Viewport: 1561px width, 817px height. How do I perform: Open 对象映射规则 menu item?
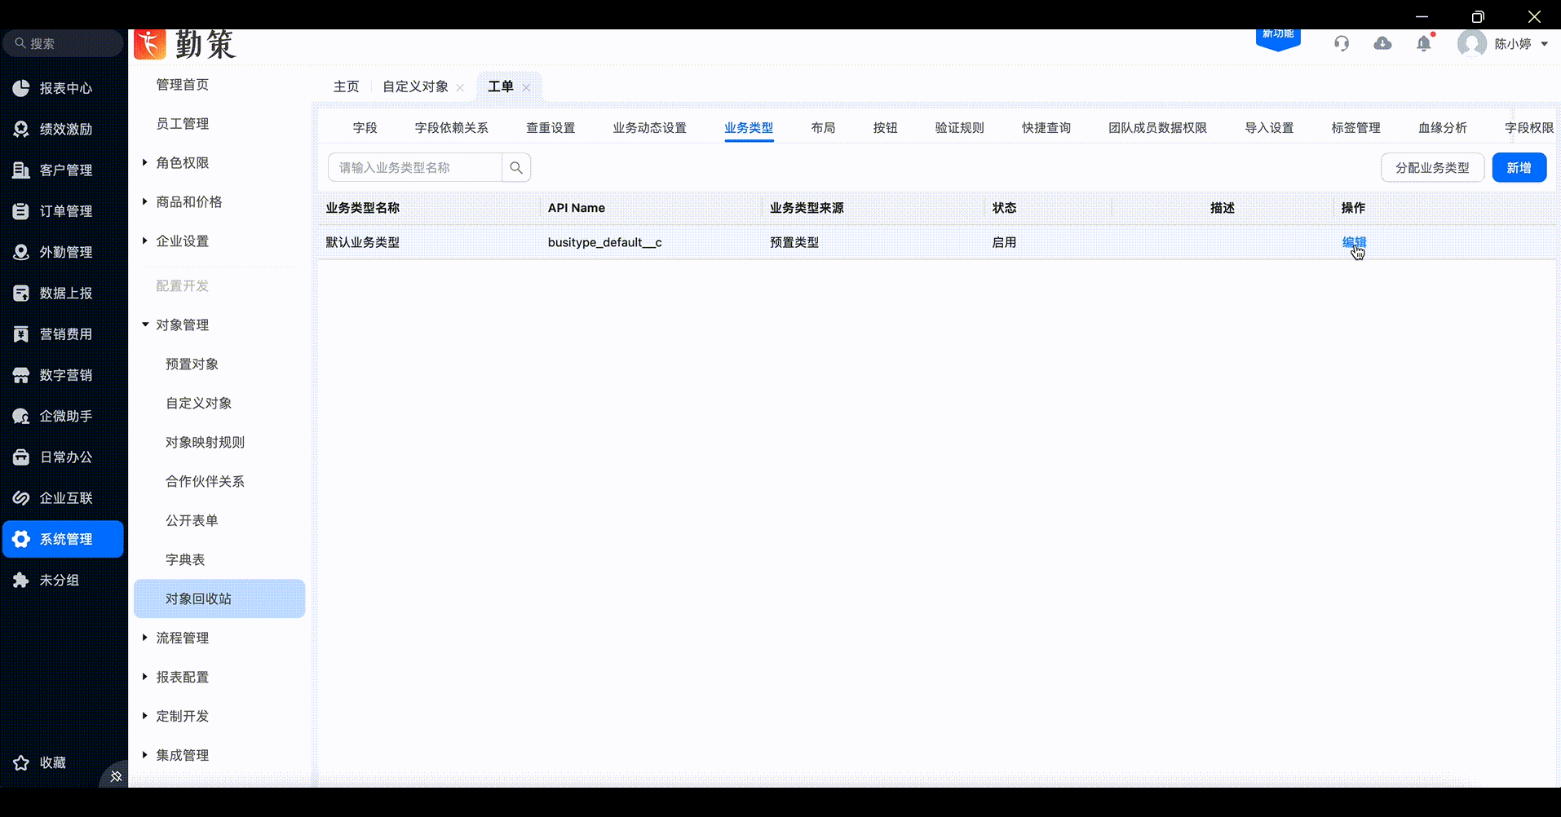click(x=206, y=443)
